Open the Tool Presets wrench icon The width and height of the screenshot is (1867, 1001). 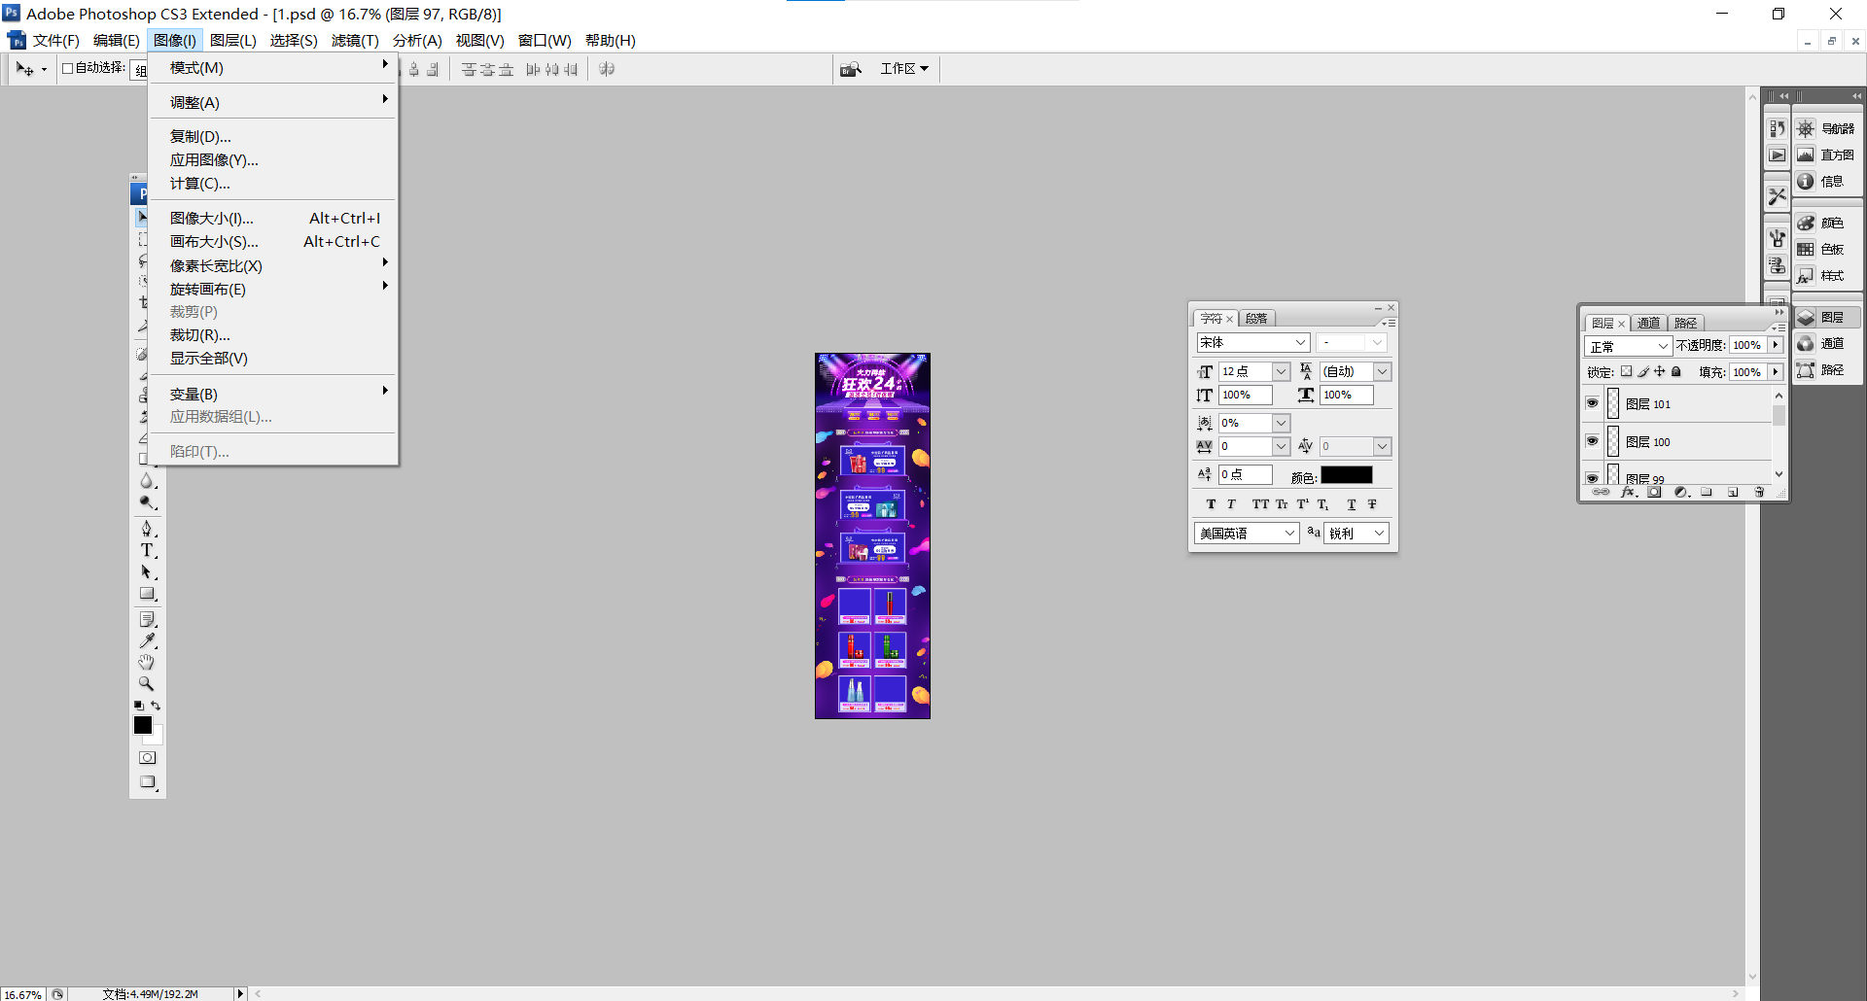point(1777,196)
